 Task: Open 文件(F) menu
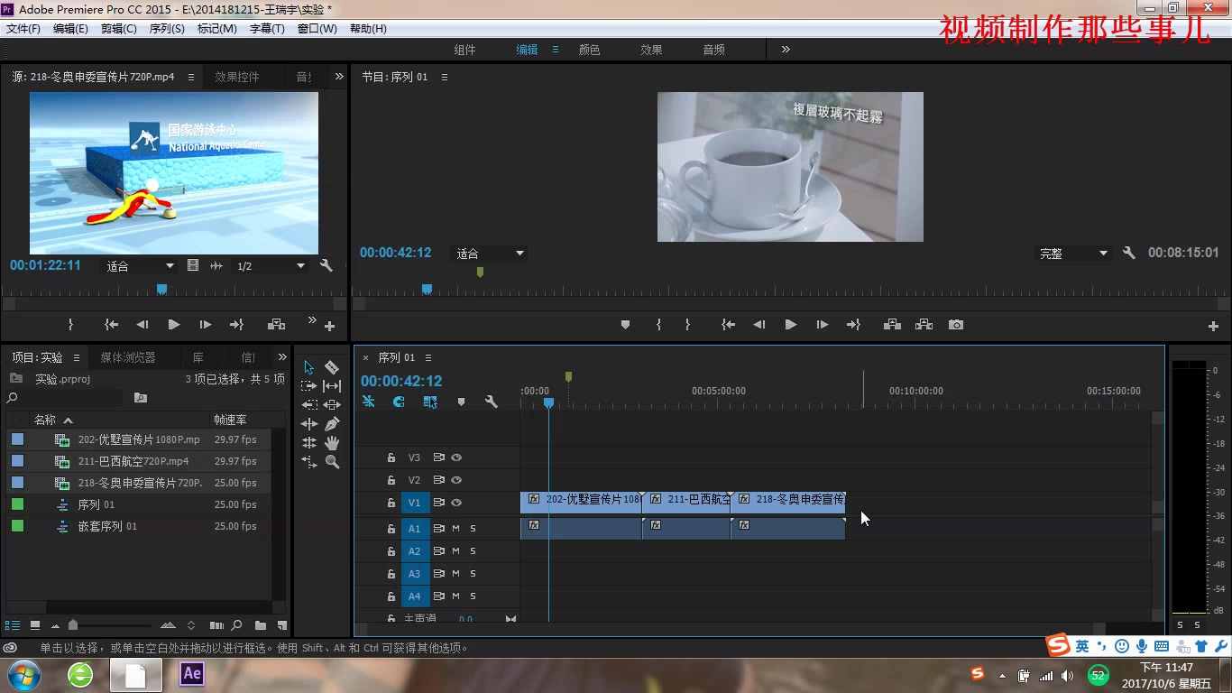(x=23, y=29)
